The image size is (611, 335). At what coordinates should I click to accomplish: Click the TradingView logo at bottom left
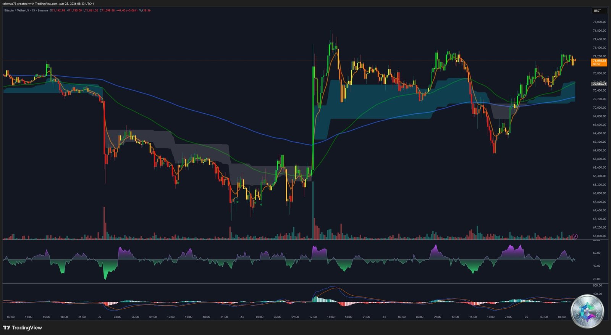[23, 328]
